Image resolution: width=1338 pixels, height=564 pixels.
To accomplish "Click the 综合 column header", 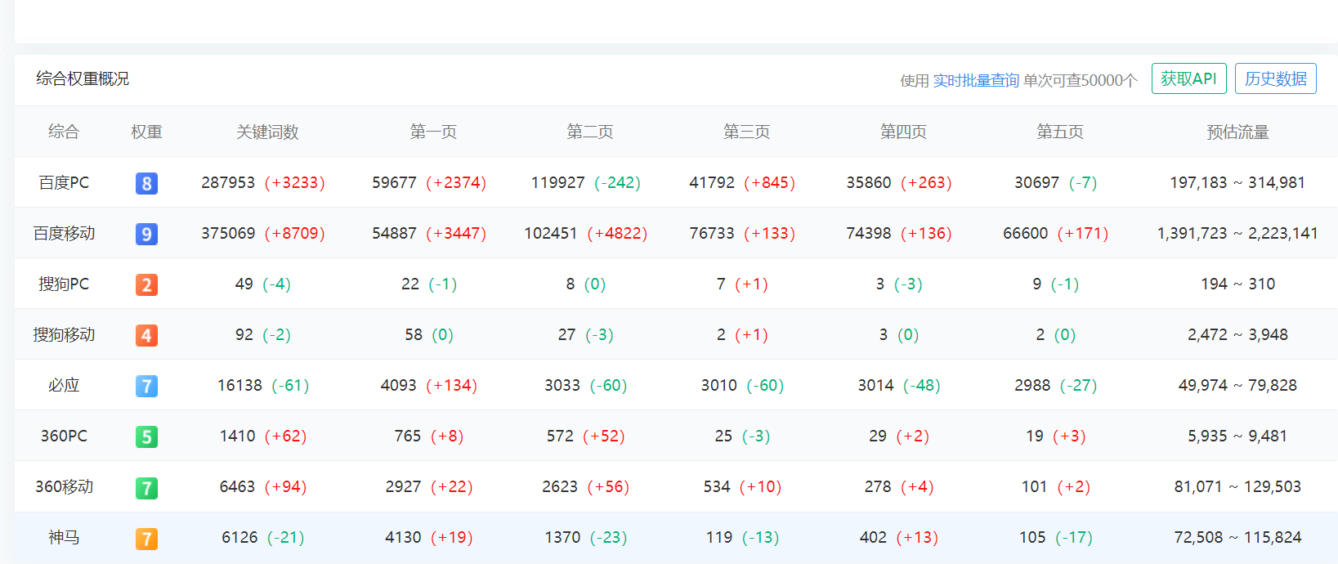I will pyautogui.click(x=64, y=132).
